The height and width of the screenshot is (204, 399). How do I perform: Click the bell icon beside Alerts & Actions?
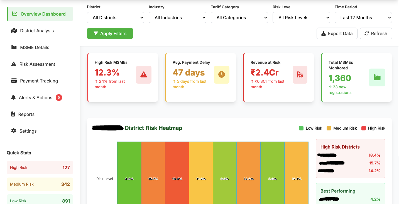(x=13, y=98)
